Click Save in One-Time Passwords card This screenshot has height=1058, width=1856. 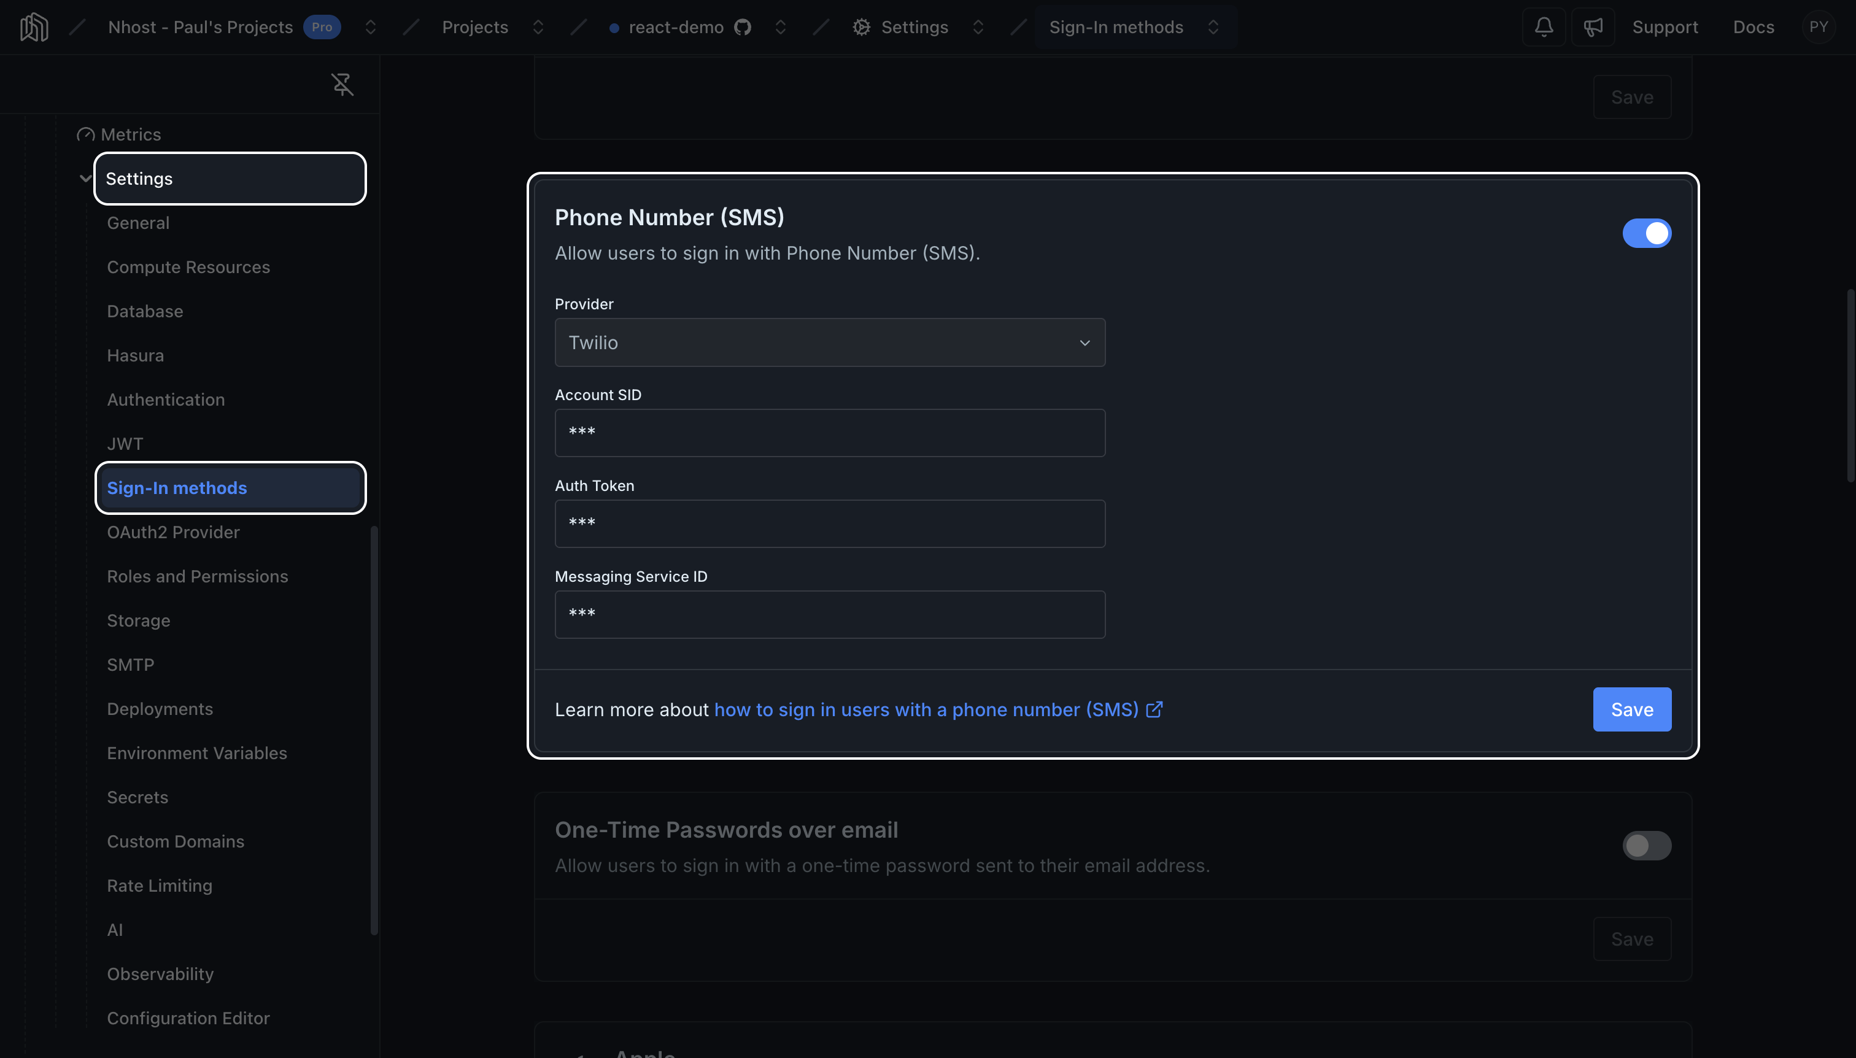(x=1632, y=939)
